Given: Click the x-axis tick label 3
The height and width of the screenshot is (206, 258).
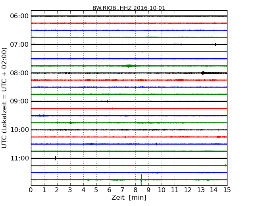Looking at the screenshot, I should point(70,190).
